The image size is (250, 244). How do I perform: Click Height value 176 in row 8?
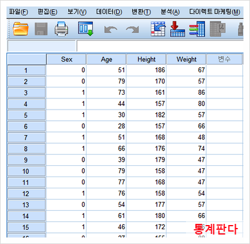[x=146, y=149]
